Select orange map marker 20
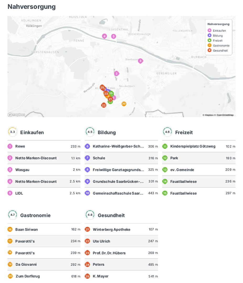Viewport: 243px width, 283px height. pyautogui.click(x=124, y=104)
